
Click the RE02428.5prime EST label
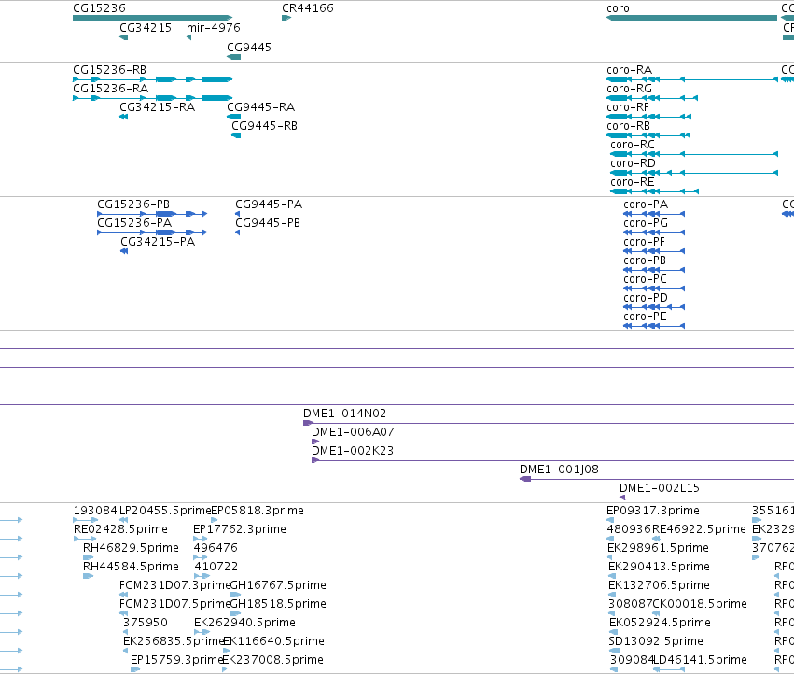click(120, 529)
